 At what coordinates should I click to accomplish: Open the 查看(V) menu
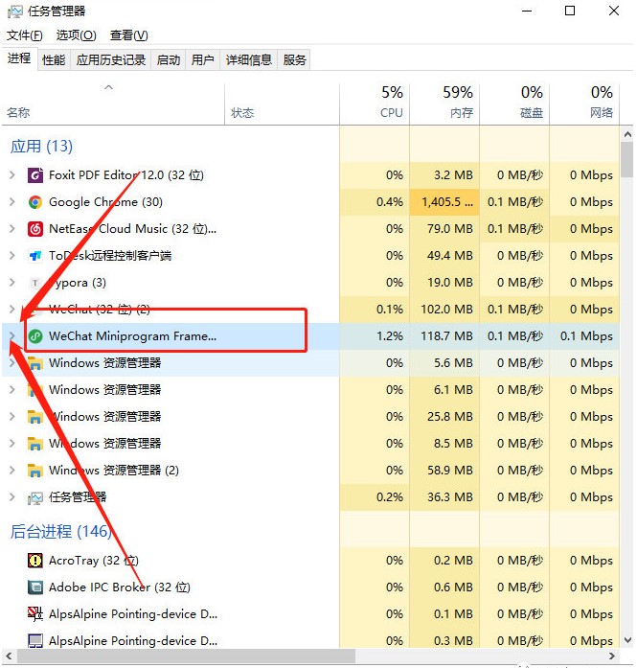[129, 35]
